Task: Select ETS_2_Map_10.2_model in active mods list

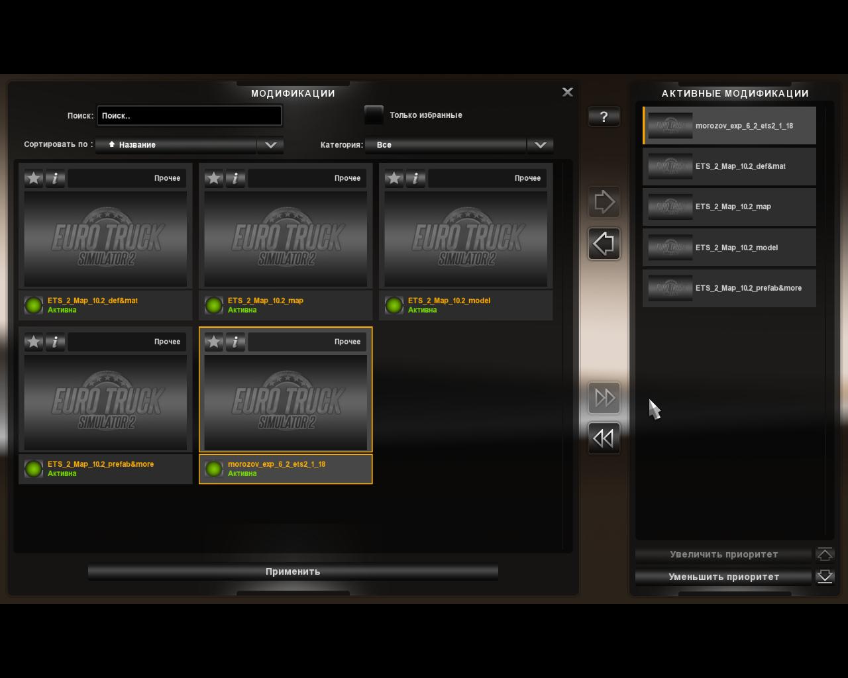Action: pos(729,248)
